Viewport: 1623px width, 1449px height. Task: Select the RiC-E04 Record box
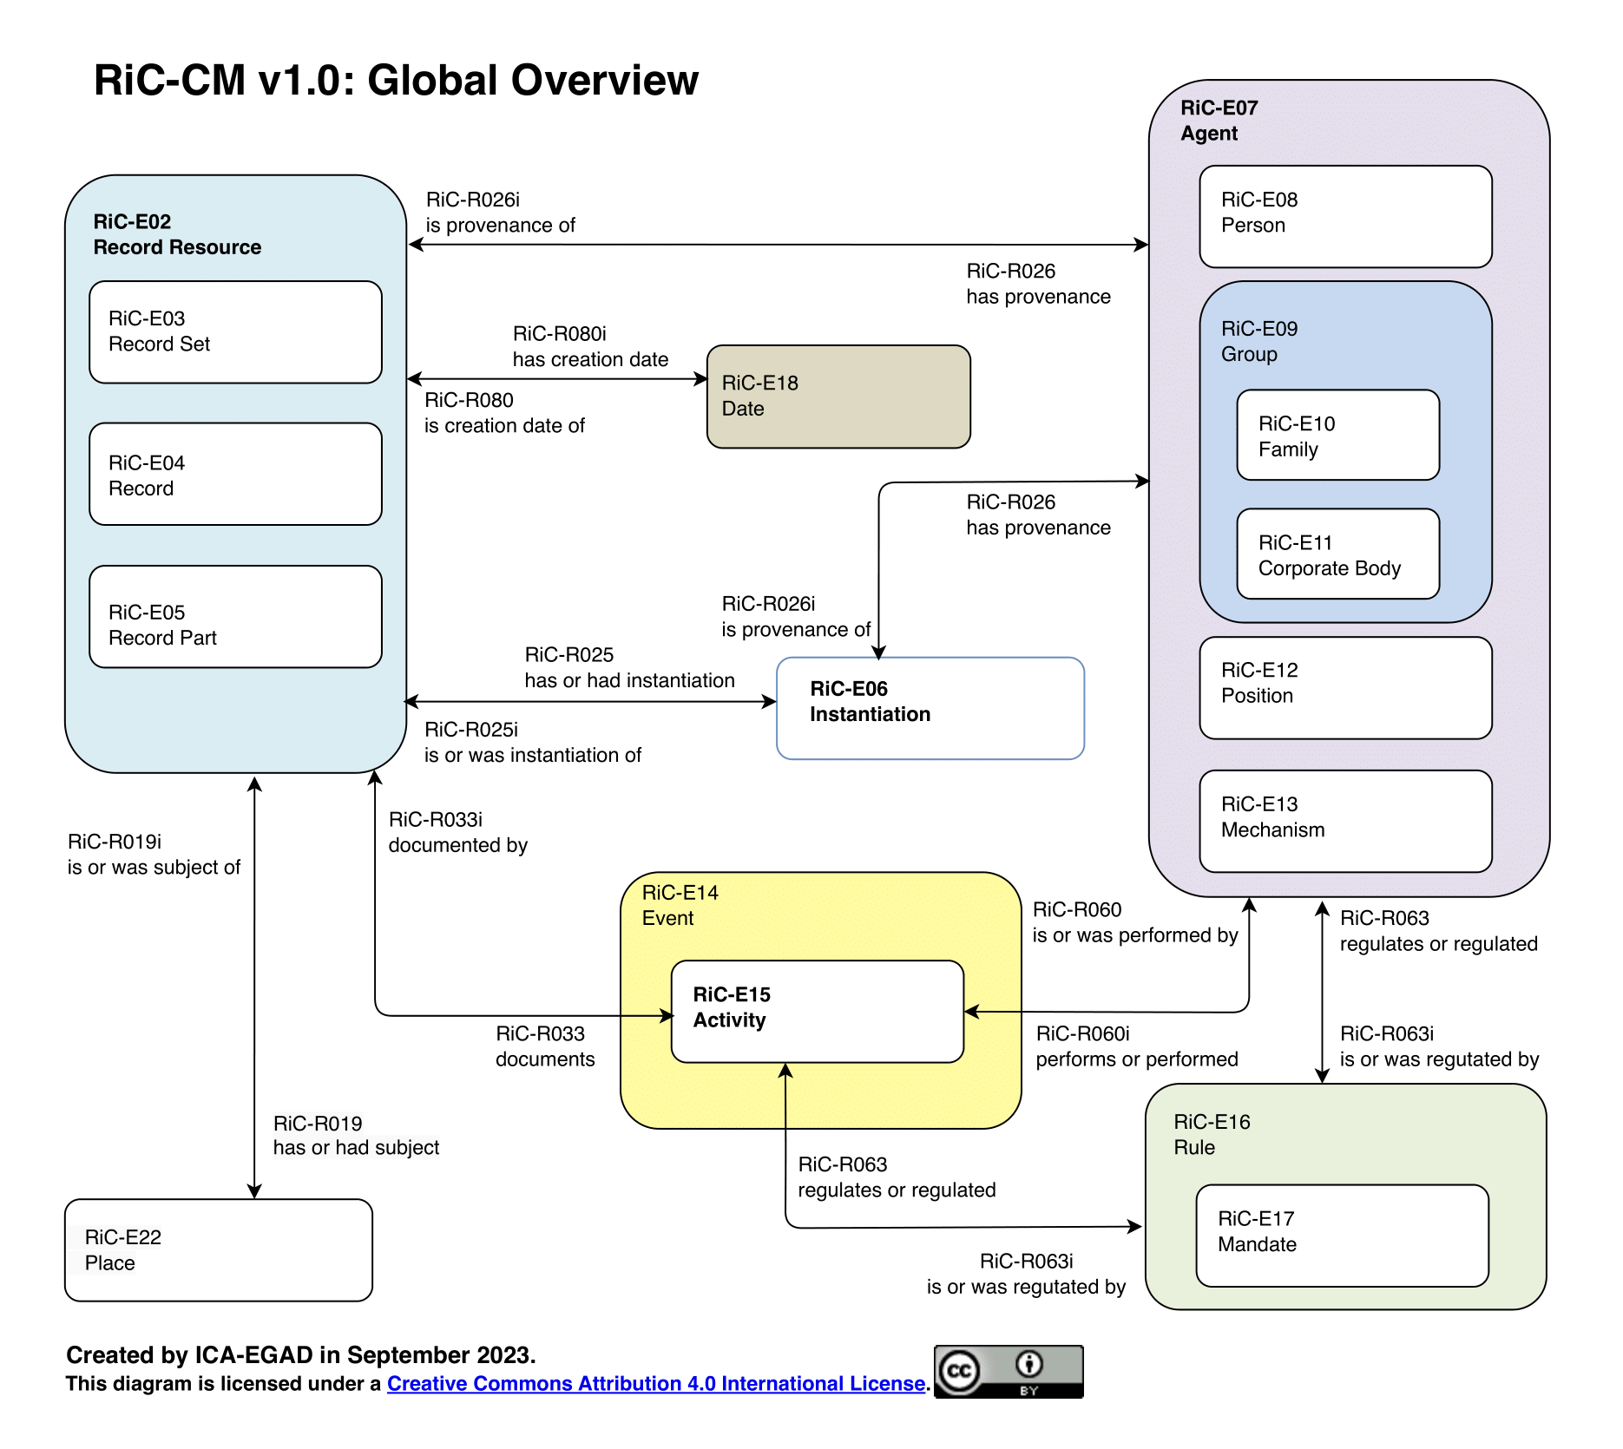(235, 475)
